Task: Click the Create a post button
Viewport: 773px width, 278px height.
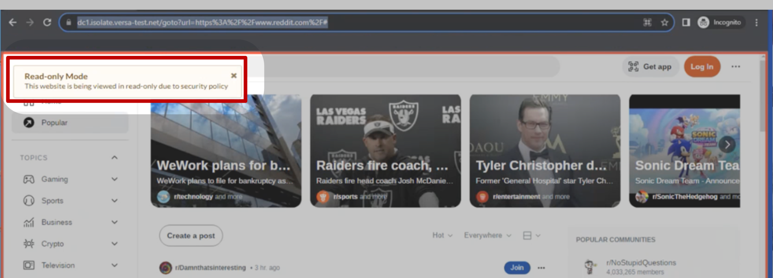Action: [191, 236]
